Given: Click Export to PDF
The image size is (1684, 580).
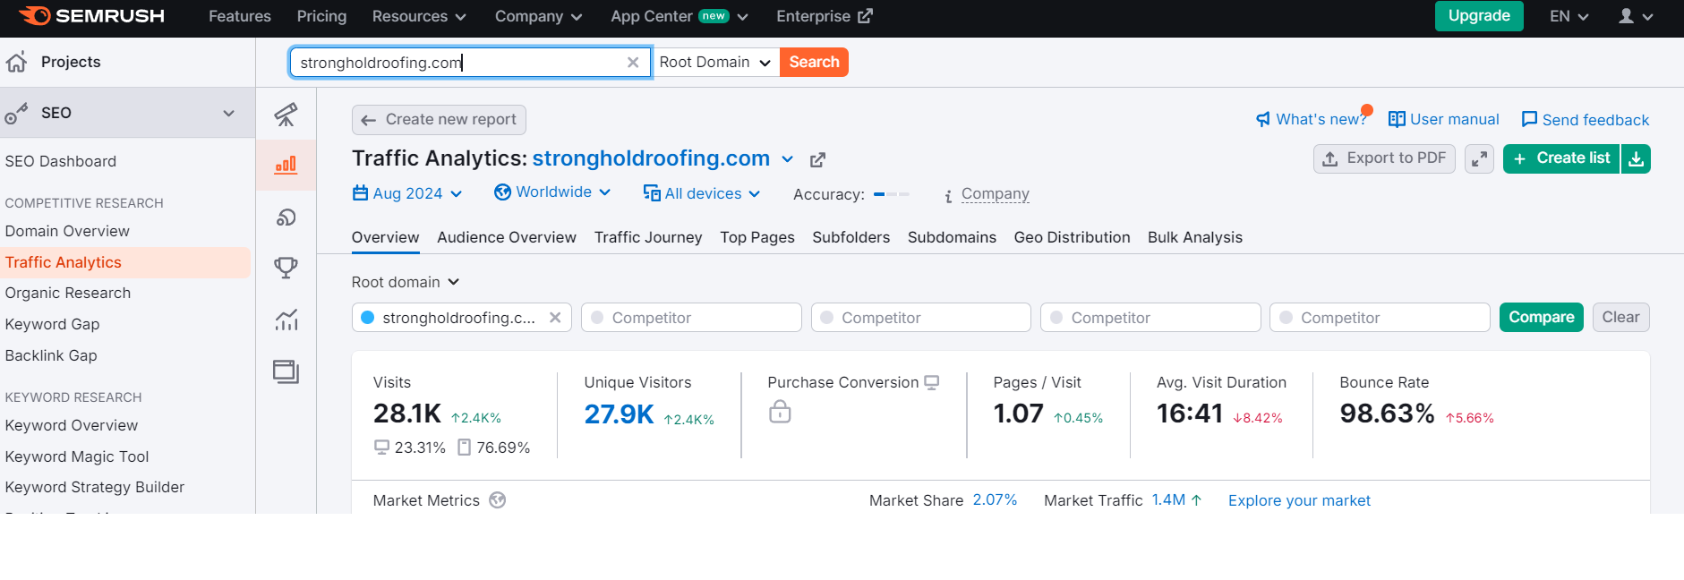Looking at the screenshot, I should coord(1384,158).
